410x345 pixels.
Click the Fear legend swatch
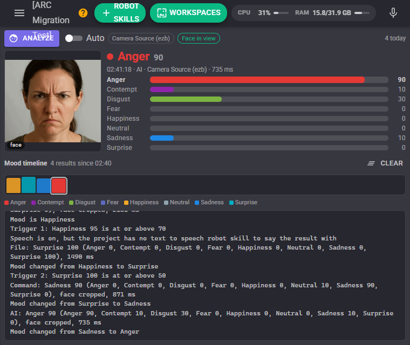pos(103,203)
